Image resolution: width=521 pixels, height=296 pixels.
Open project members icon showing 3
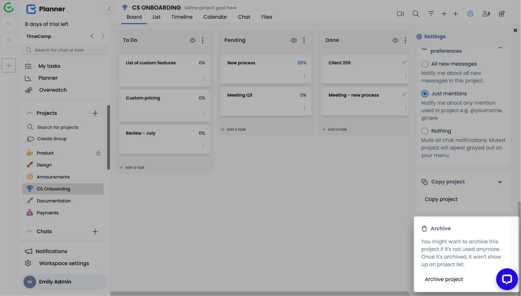pyautogui.click(x=486, y=14)
